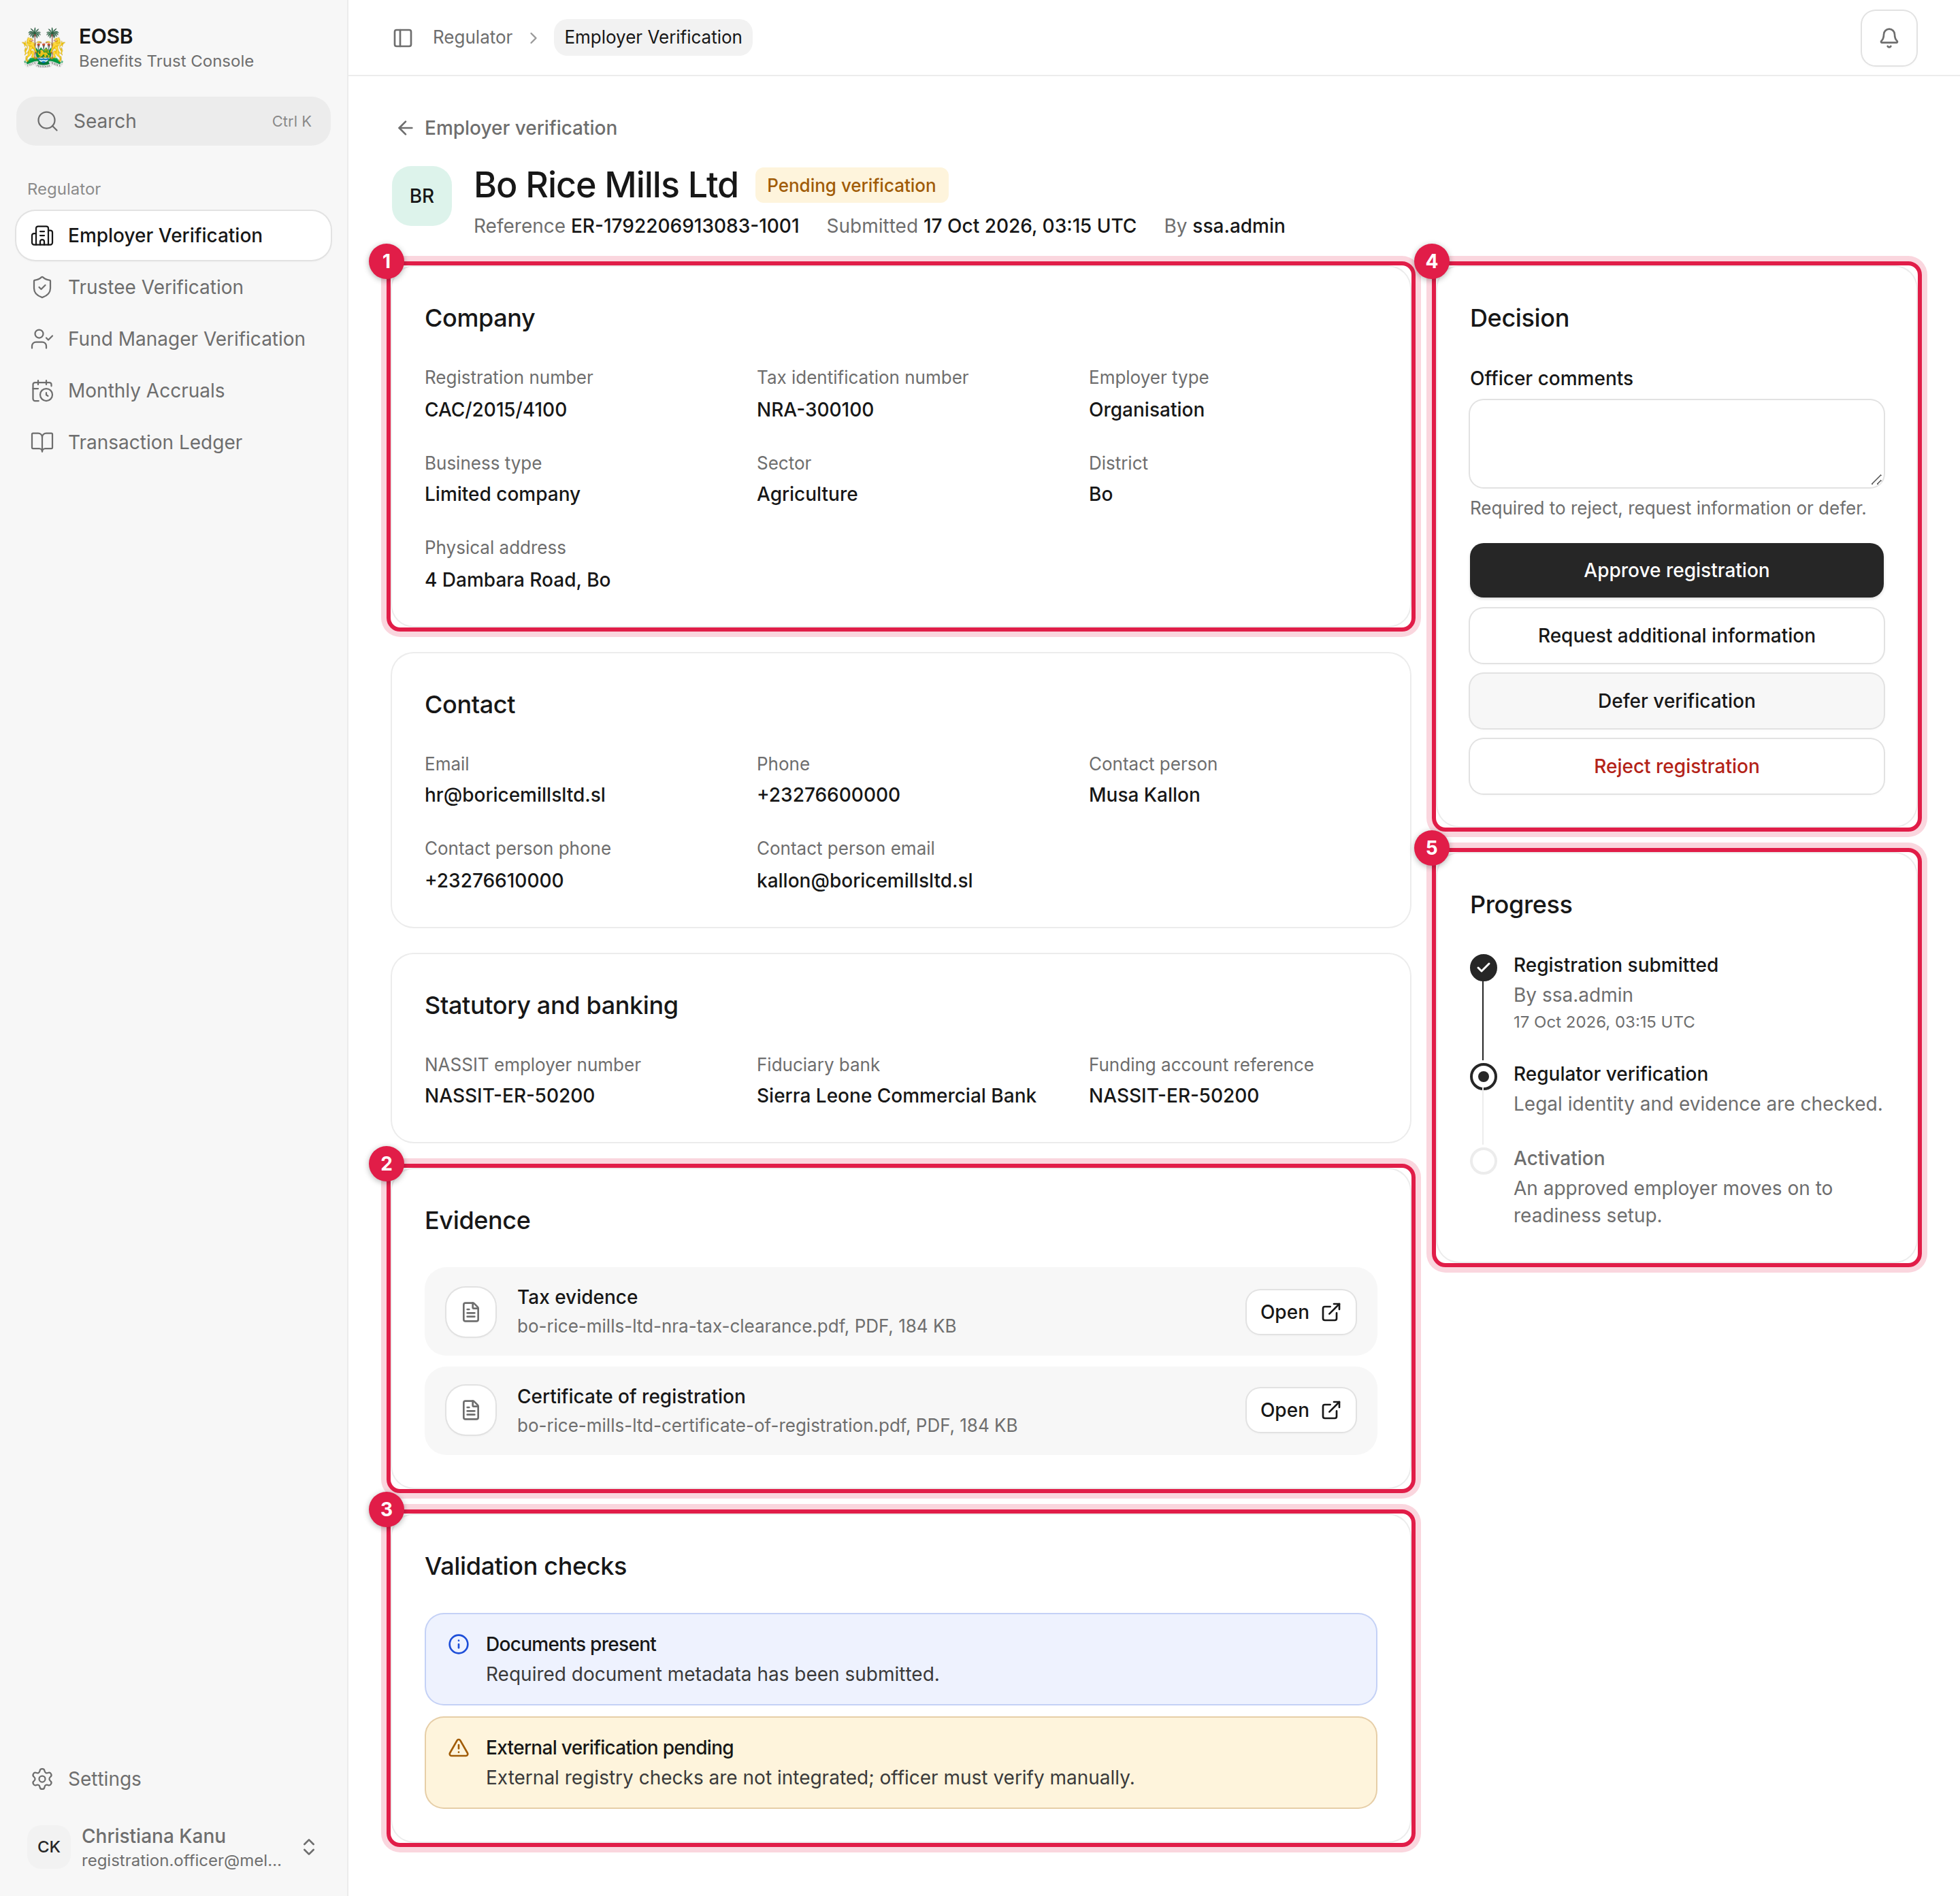Click the search magnifier icon
The width and height of the screenshot is (1960, 1896).
point(47,121)
